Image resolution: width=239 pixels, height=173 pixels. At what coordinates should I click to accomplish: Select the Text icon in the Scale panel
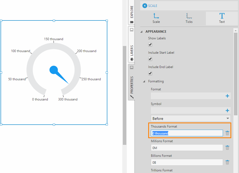click(x=222, y=18)
